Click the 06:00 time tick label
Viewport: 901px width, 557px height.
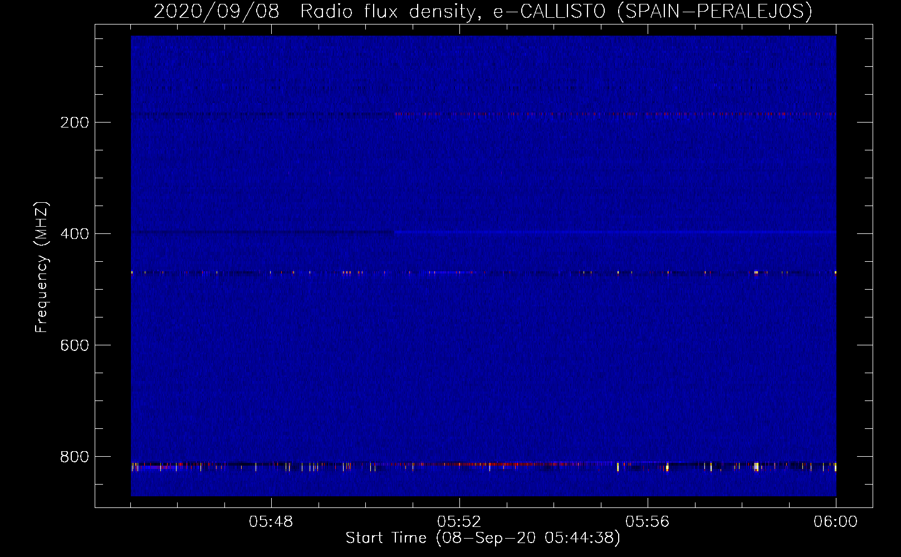836,522
